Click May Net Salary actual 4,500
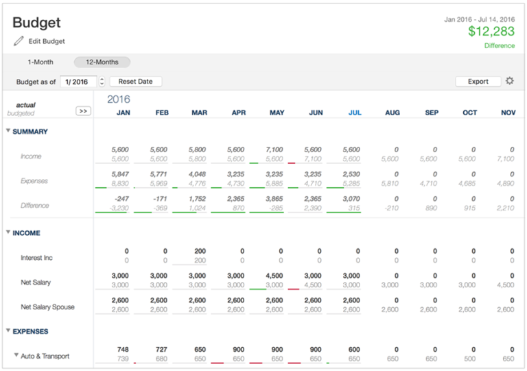Screen dimensions: 527x371 coord(274,276)
